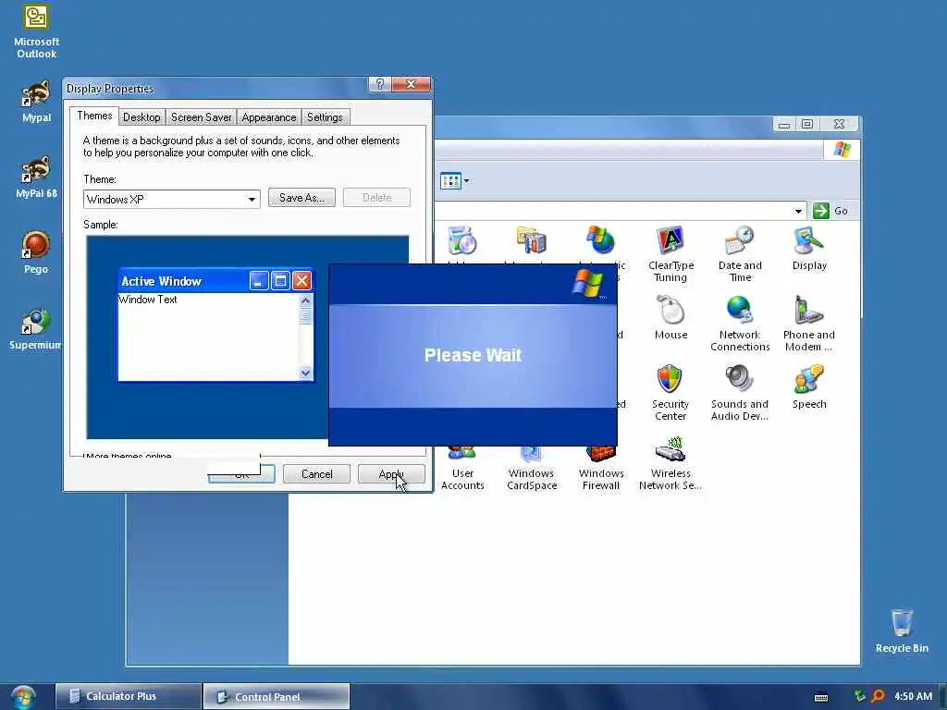Click Cancel in Display Properties
This screenshot has width=947, height=710.
tap(316, 474)
